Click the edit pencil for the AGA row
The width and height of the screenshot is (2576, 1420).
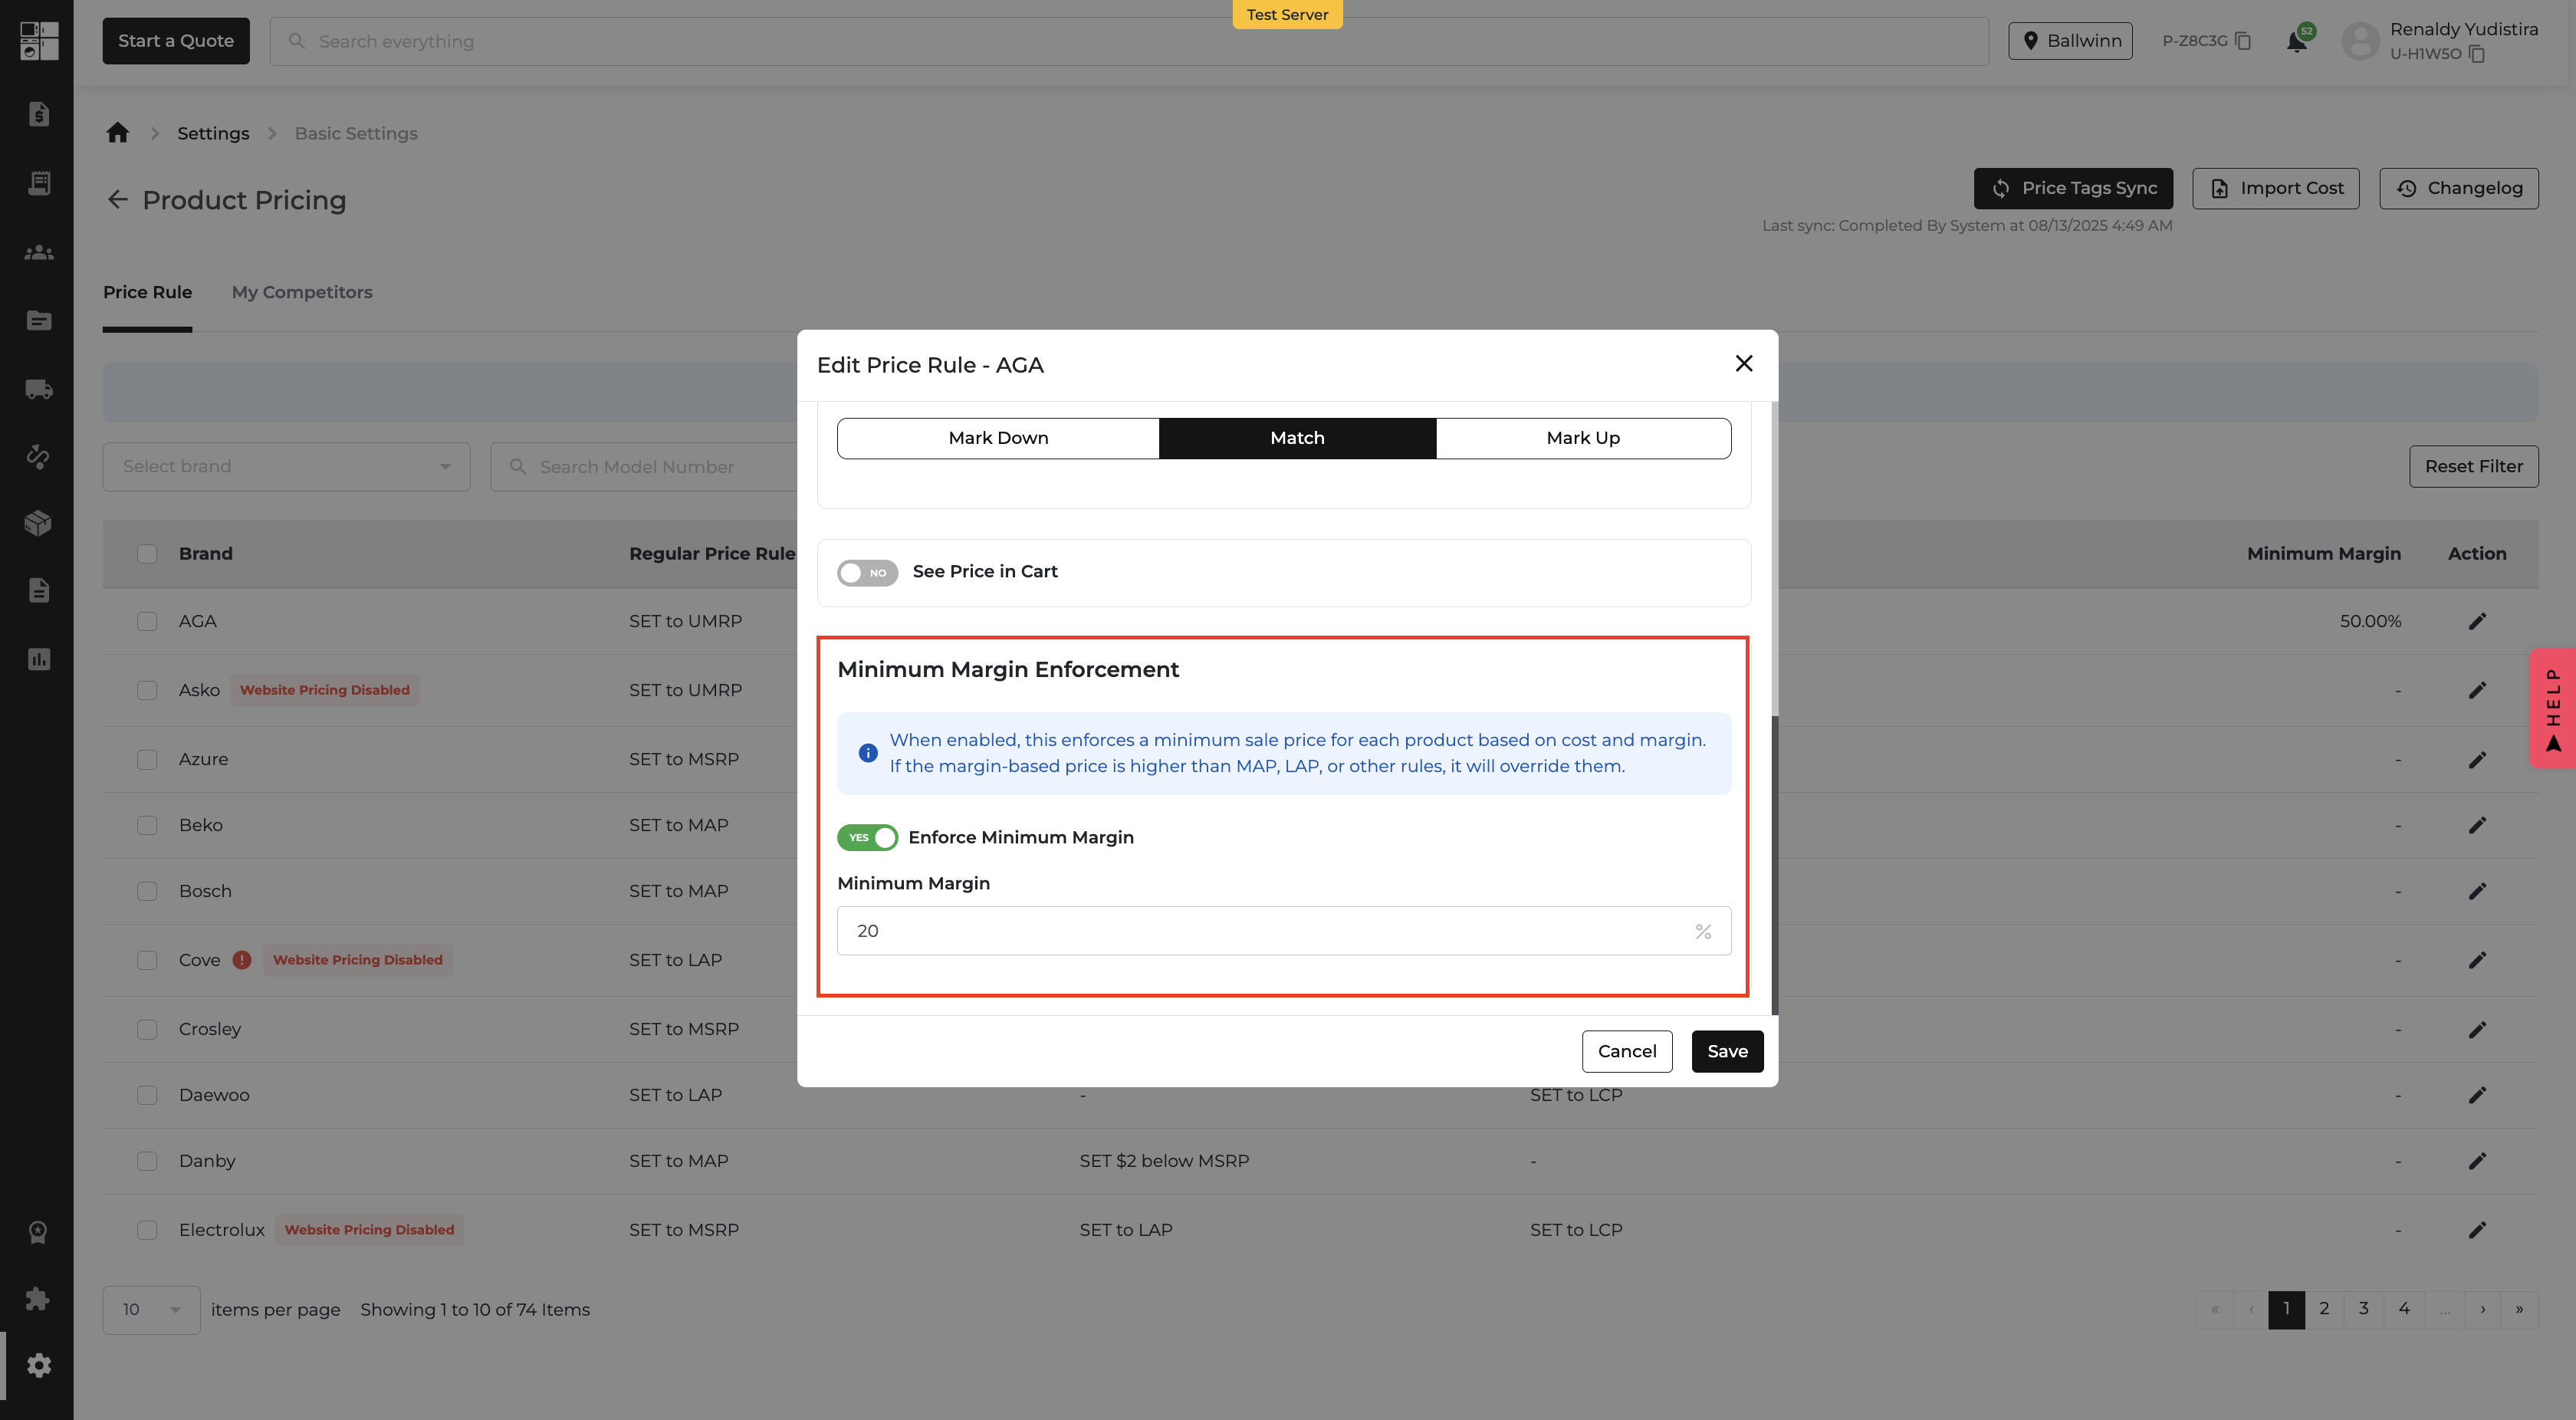pos(2477,621)
